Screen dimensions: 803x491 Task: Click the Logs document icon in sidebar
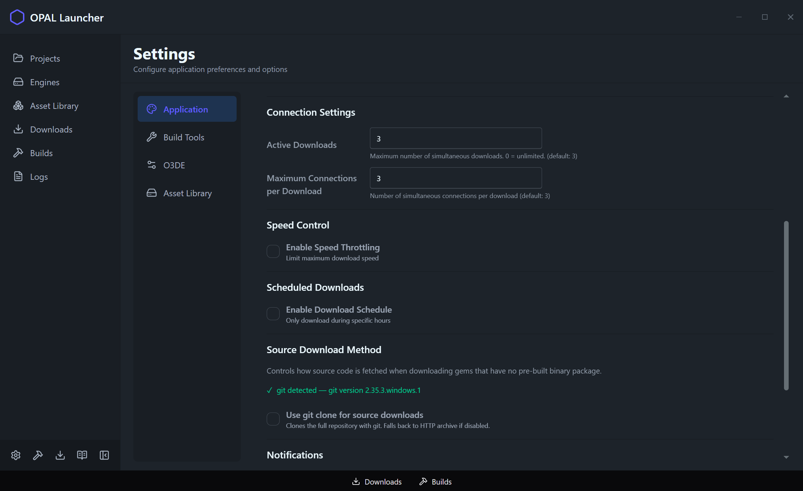[18, 176]
